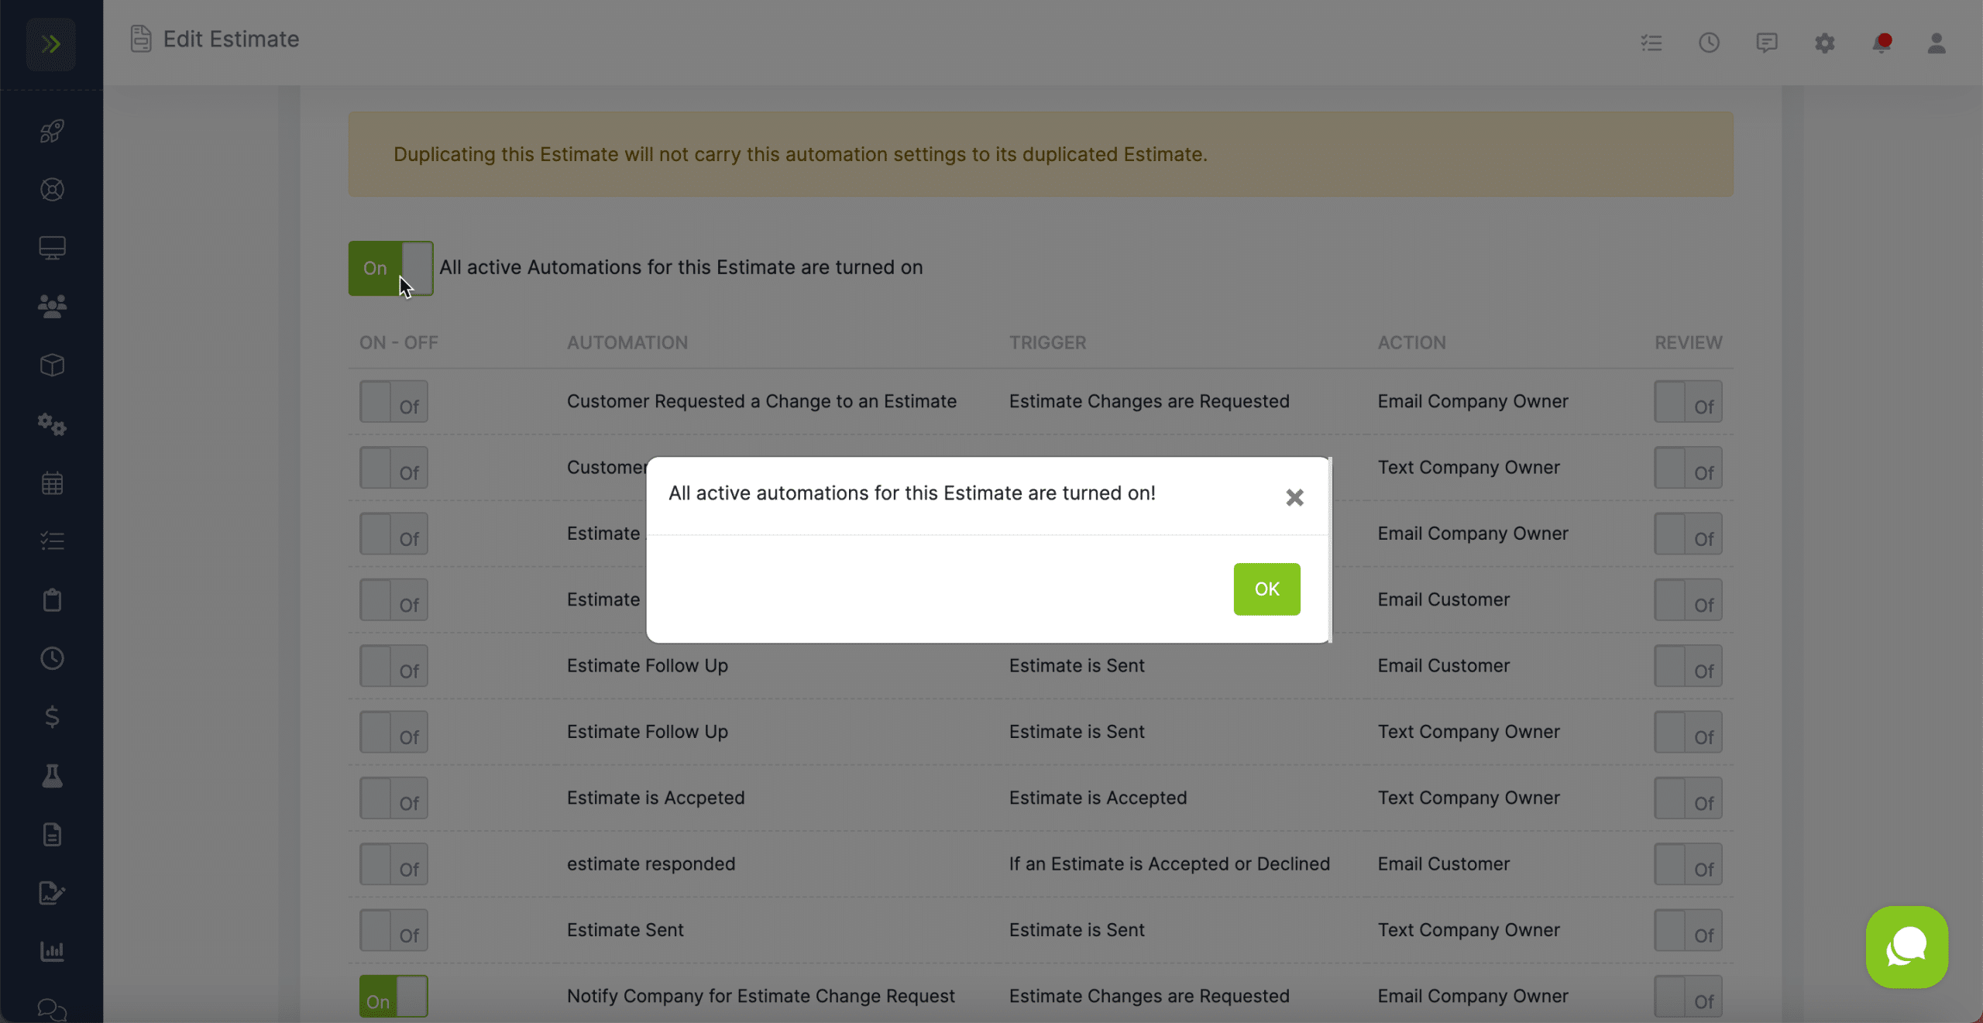The height and width of the screenshot is (1023, 1983).
Task: Toggle the master All active Automations switch
Action: point(390,268)
